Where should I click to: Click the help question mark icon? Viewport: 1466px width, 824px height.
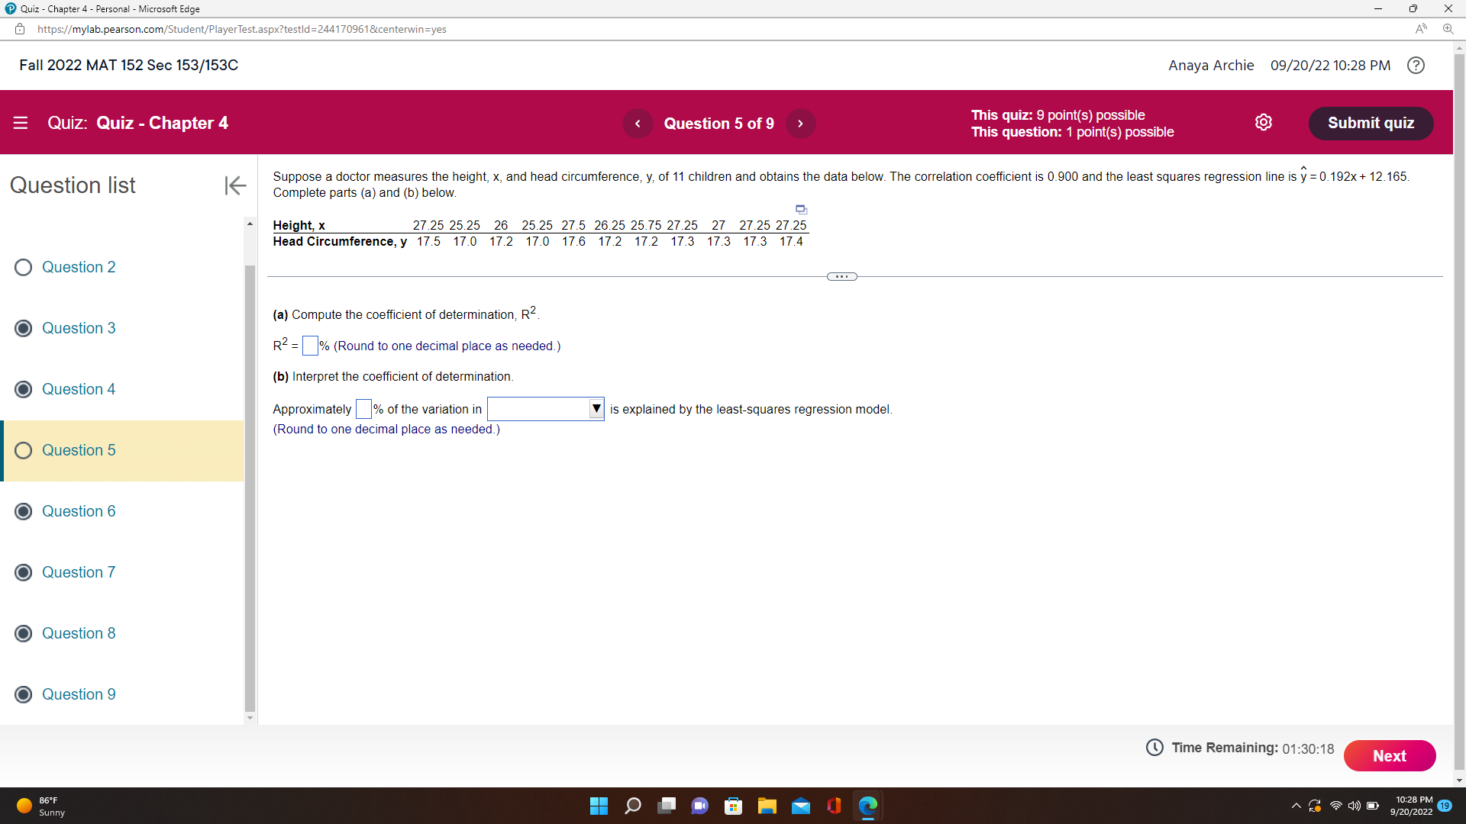[1416, 65]
